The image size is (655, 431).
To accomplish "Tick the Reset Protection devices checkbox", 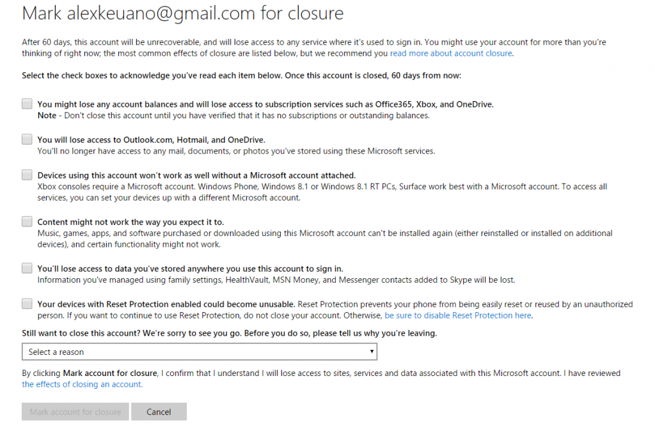I will 27,304.
